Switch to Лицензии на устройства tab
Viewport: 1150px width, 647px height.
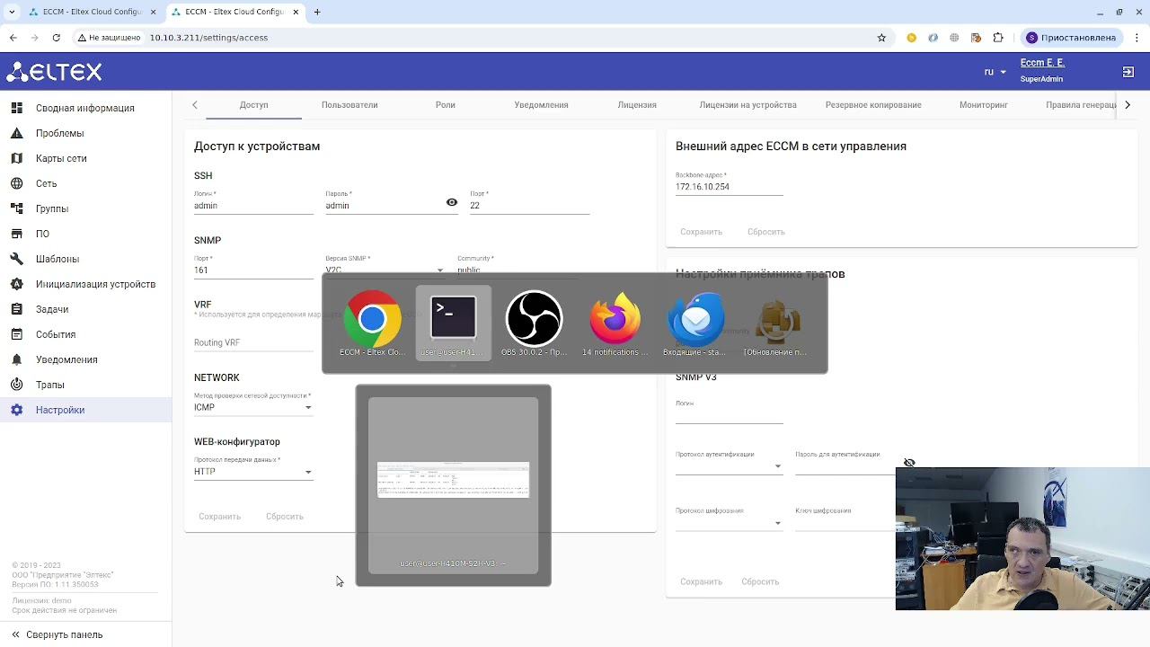point(747,105)
